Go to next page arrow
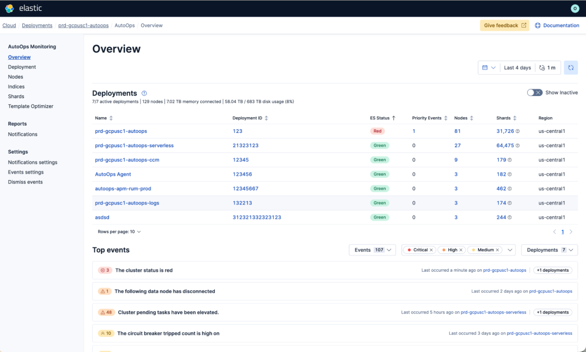Image resolution: width=586 pixels, height=352 pixels. point(571,232)
